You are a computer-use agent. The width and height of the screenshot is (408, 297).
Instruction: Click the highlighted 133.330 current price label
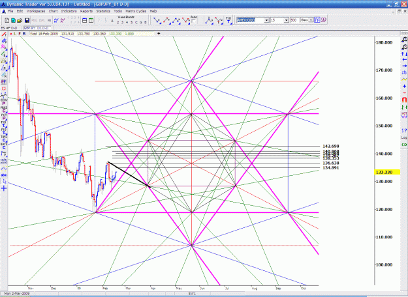pos(387,172)
